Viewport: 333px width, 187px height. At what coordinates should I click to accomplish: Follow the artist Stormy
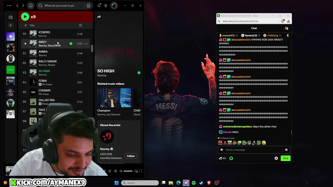pos(131,156)
